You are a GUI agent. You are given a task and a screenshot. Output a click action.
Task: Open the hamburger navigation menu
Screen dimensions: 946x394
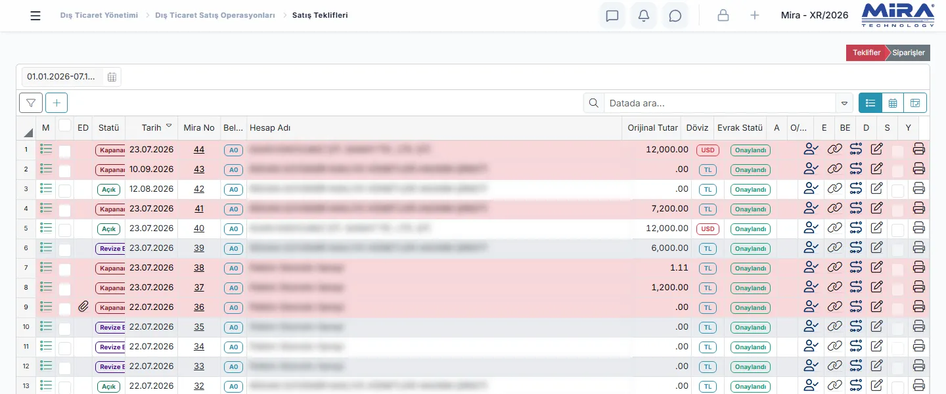pyautogui.click(x=35, y=16)
